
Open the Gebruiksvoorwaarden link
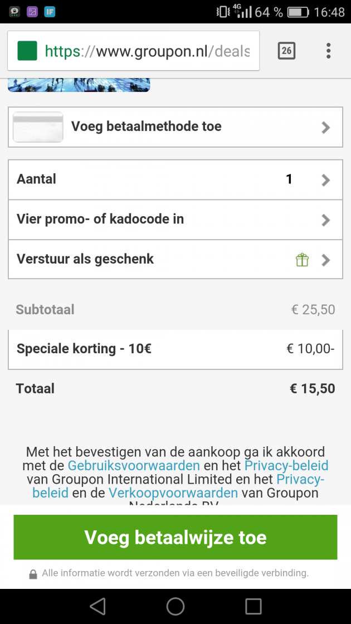click(134, 465)
